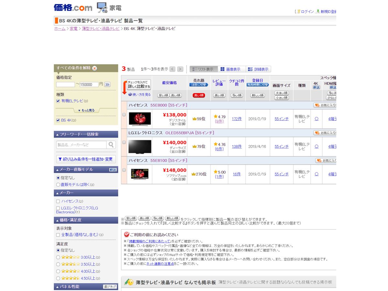Image resolution: width=388 pixels, height=291 pixels.
Task: Collapse メーカー直販モデル section
Action: [x=86, y=169]
